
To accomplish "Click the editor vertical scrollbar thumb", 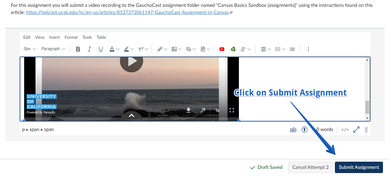I will click(x=367, y=107).
